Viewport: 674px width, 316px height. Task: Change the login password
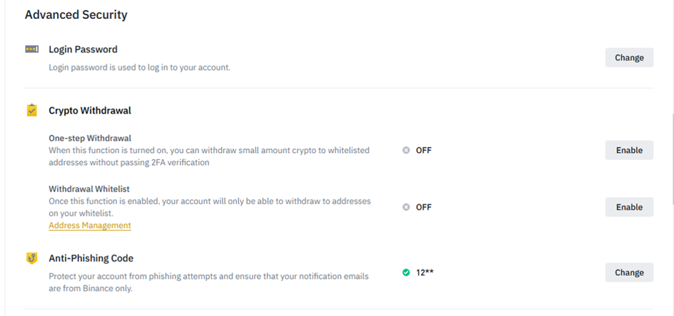pyautogui.click(x=629, y=58)
